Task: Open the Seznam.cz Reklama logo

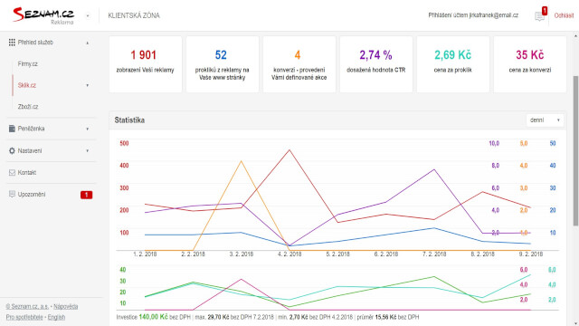Action: point(43,15)
